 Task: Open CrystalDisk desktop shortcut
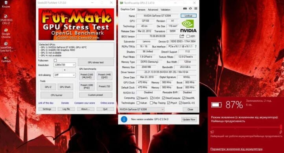click(x=6, y=47)
